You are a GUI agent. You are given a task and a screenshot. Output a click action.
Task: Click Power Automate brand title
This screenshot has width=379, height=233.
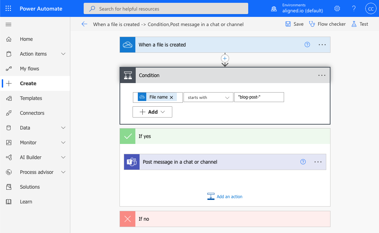point(41,9)
